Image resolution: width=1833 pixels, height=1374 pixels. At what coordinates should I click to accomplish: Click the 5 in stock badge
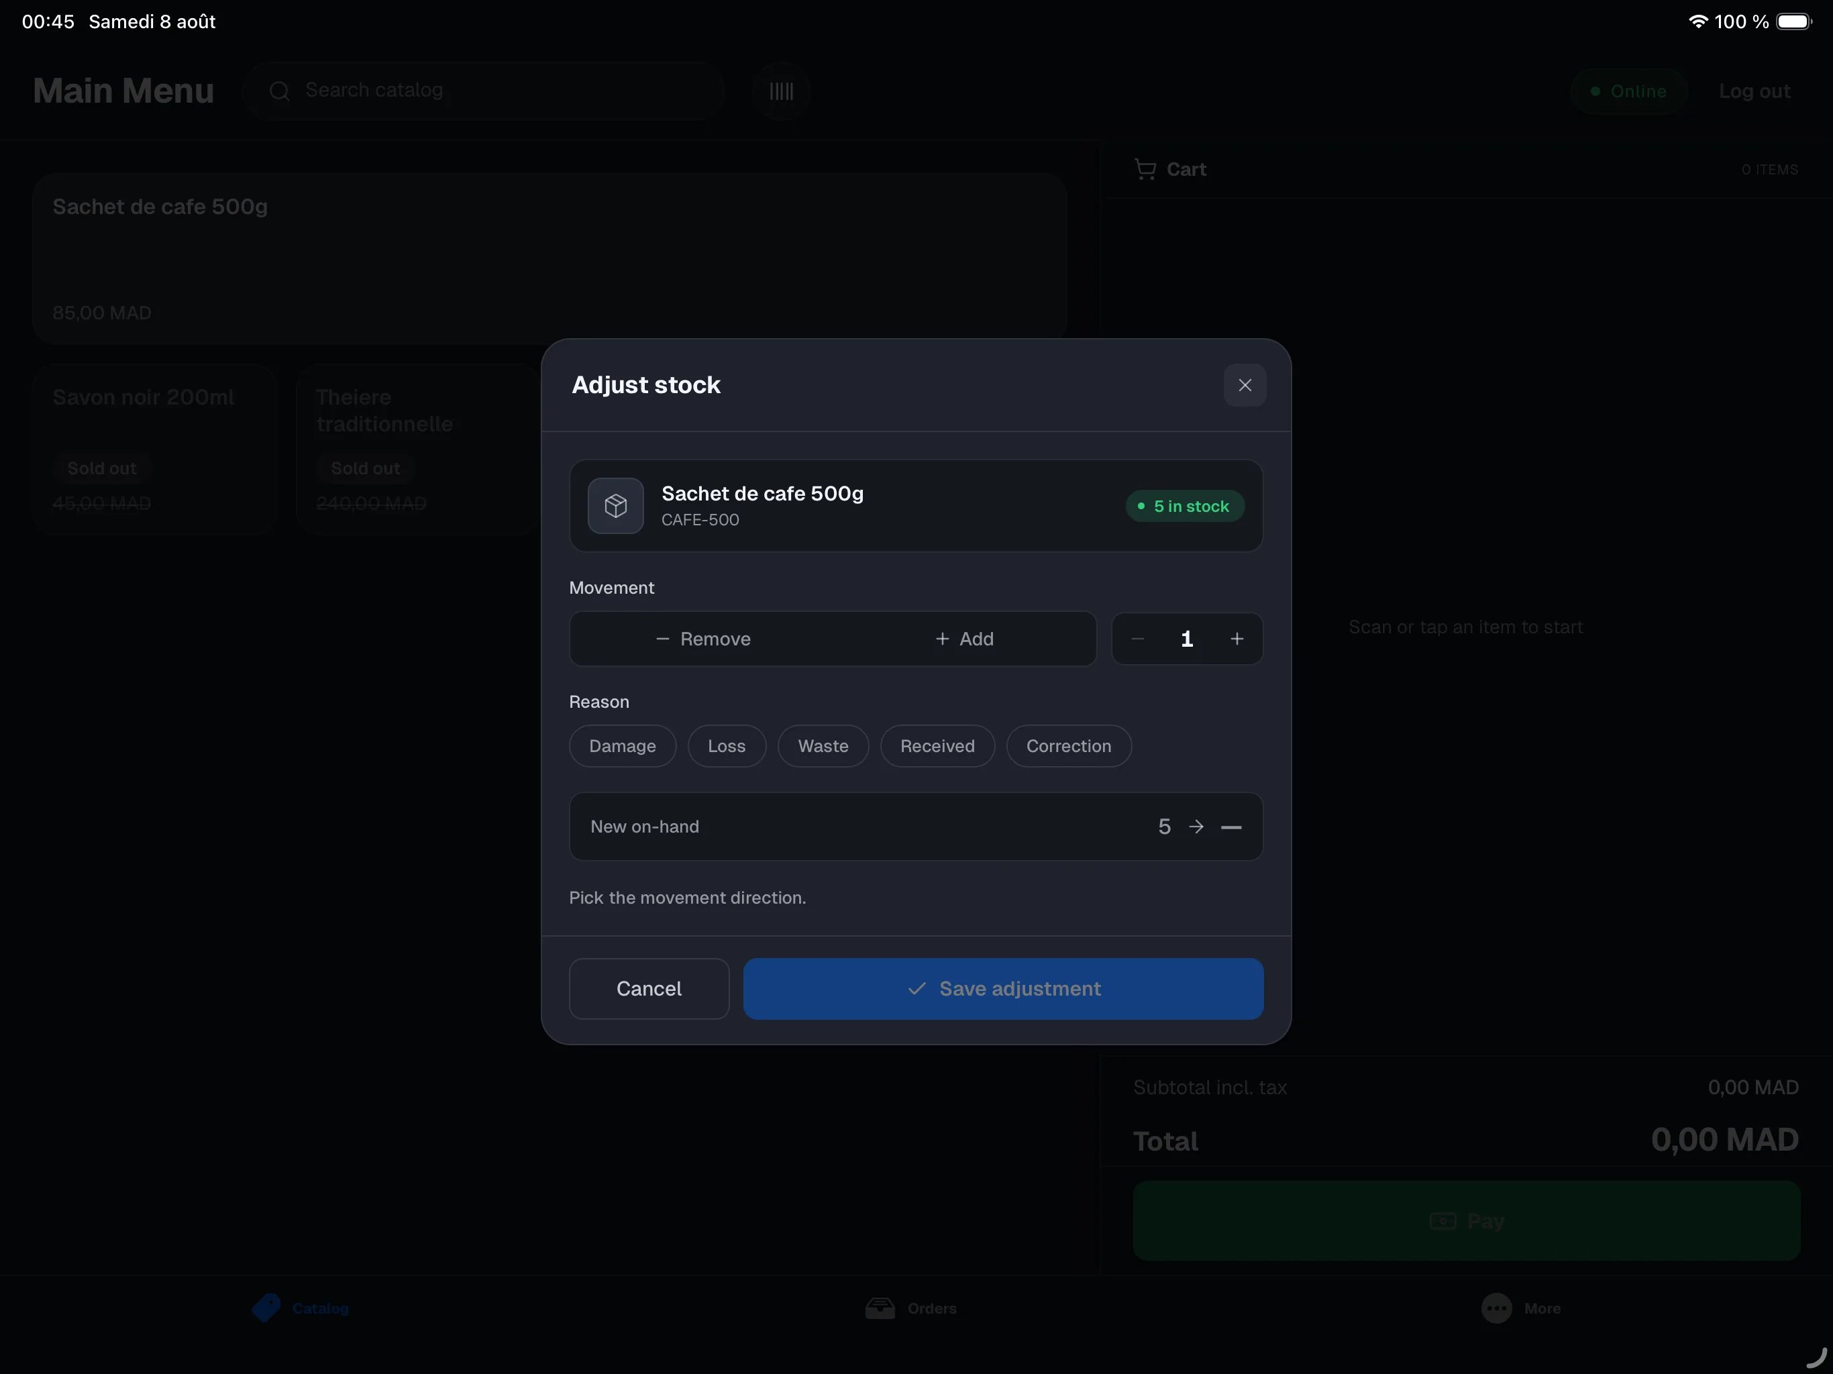[1184, 507]
